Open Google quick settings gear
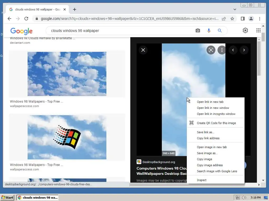Screen dimensions: 269x201 point(245,30)
